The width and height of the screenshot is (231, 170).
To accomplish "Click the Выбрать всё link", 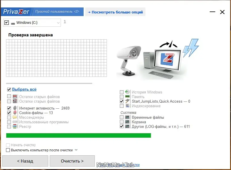I will (24, 89).
